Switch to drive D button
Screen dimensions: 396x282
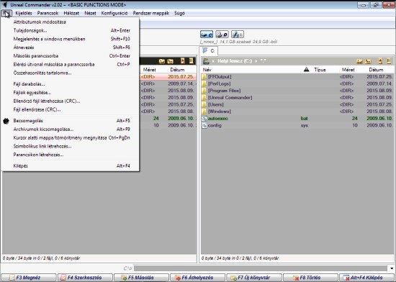click(x=222, y=35)
